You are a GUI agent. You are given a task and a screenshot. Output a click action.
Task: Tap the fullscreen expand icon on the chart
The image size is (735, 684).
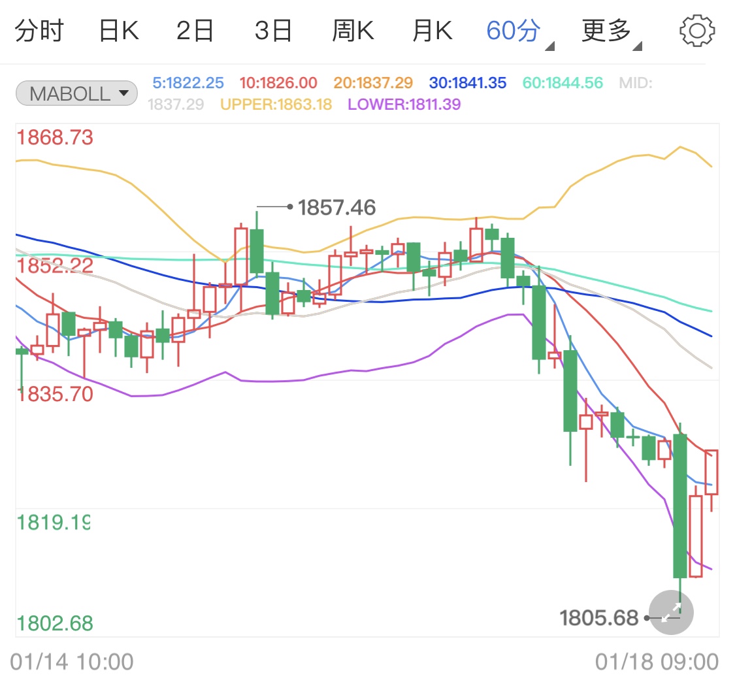pyautogui.click(x=670, y=613)
